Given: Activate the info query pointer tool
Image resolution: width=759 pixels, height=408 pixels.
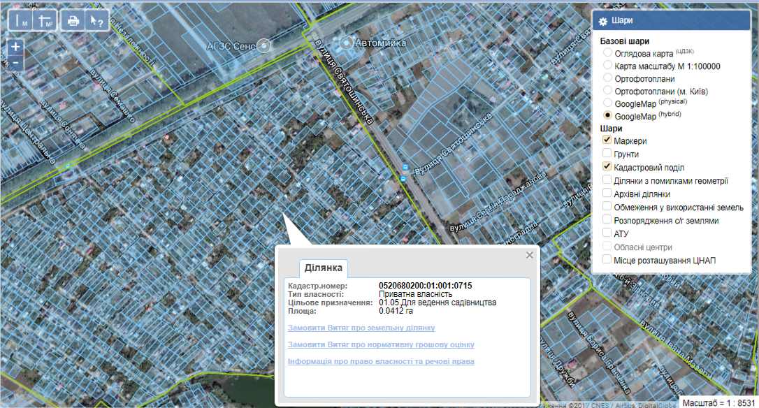Looking at the screenshot, I should click(97, 21).
